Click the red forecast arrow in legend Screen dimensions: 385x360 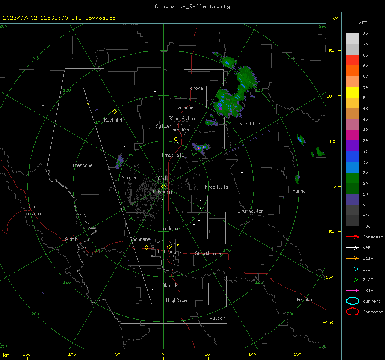pos(352,237)
